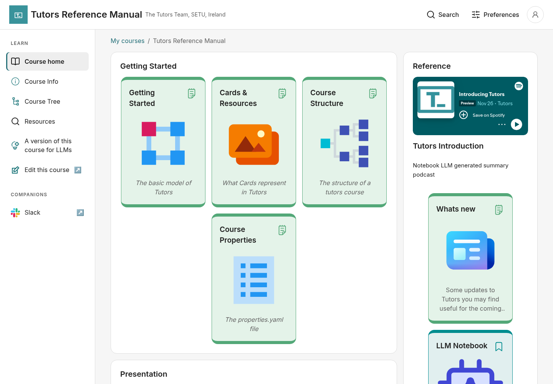Image resolution: width=553 pixels, height=384 pixels.
Task: Click note icon on Course Properties card
Action: tap(282, 230)
